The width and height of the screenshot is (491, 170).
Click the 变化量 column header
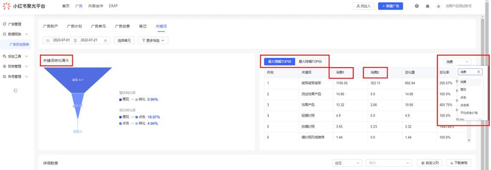click(x=410, y=72)
